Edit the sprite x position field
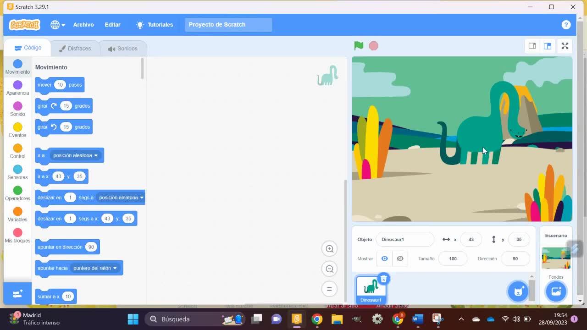 (471, 239)
